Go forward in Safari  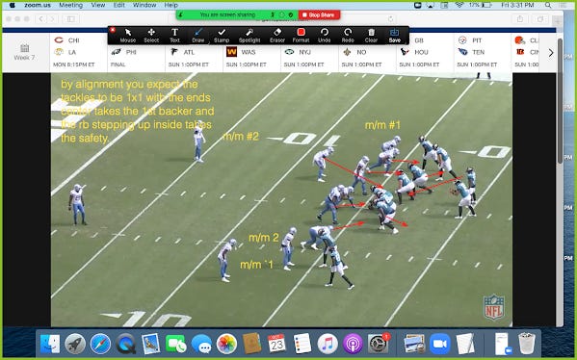(x=52, y=18)
